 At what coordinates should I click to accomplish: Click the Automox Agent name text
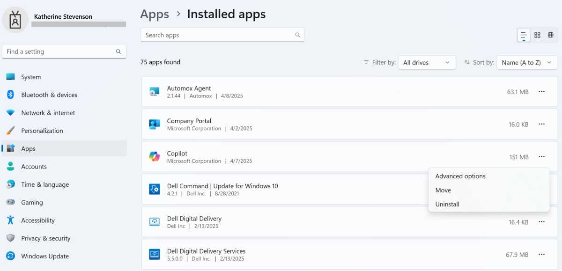(189, 88)
